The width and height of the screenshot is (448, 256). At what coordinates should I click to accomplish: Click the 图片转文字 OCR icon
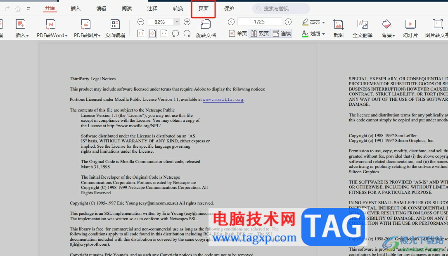437,25
